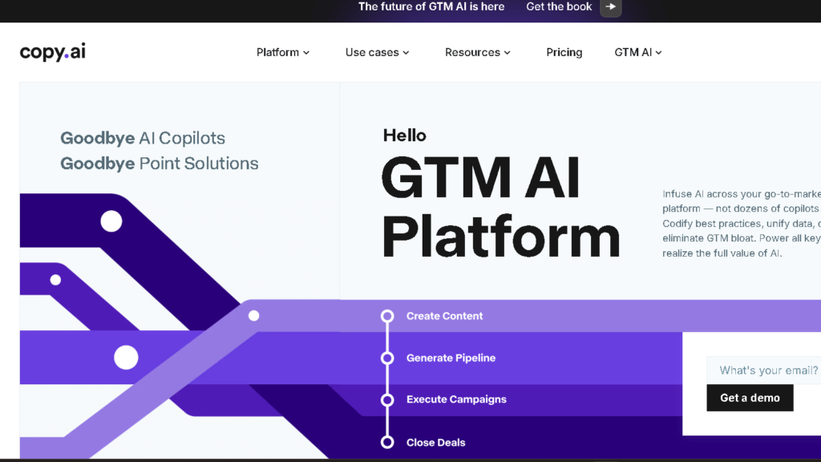The height and width of the screenshot is (462, 821).
Task: Click the arrow icon beside Get the book
Action: 610,7
